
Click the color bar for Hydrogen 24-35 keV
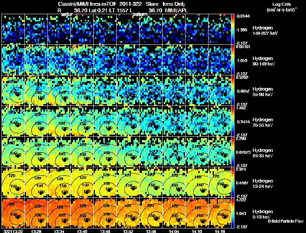pyautogui.click(x=233, y=152)
